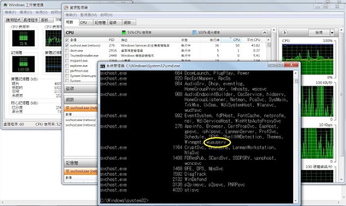Click the physical memory history graph in Task Manager

click(53, 64)
